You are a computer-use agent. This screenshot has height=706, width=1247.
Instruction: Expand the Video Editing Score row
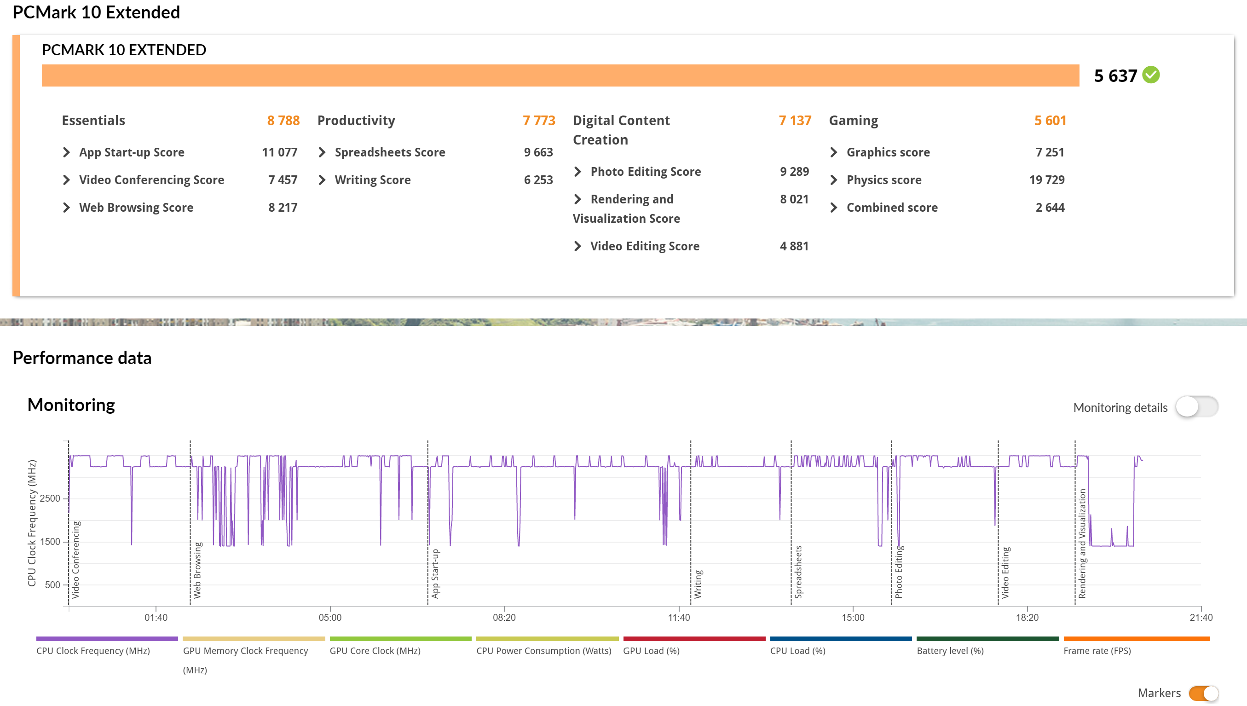(x=577, y=246)
